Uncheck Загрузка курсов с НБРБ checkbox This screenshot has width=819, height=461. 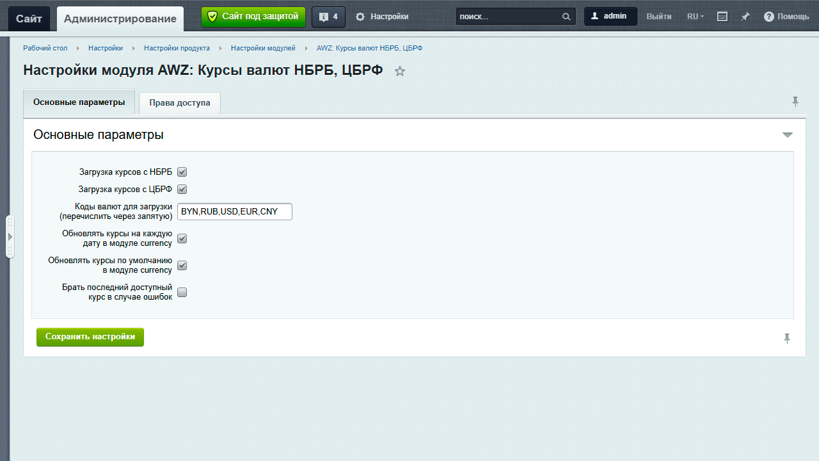(x=182, y=172)
